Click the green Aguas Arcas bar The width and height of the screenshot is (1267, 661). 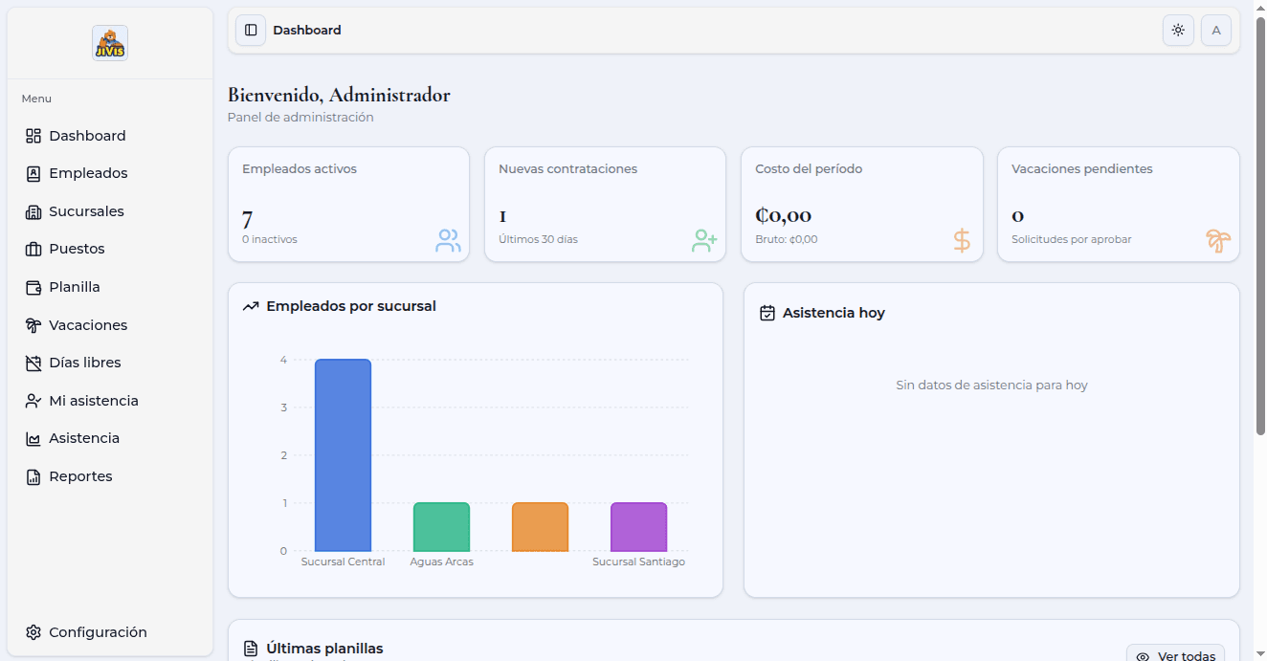click(x=441, y=527)
